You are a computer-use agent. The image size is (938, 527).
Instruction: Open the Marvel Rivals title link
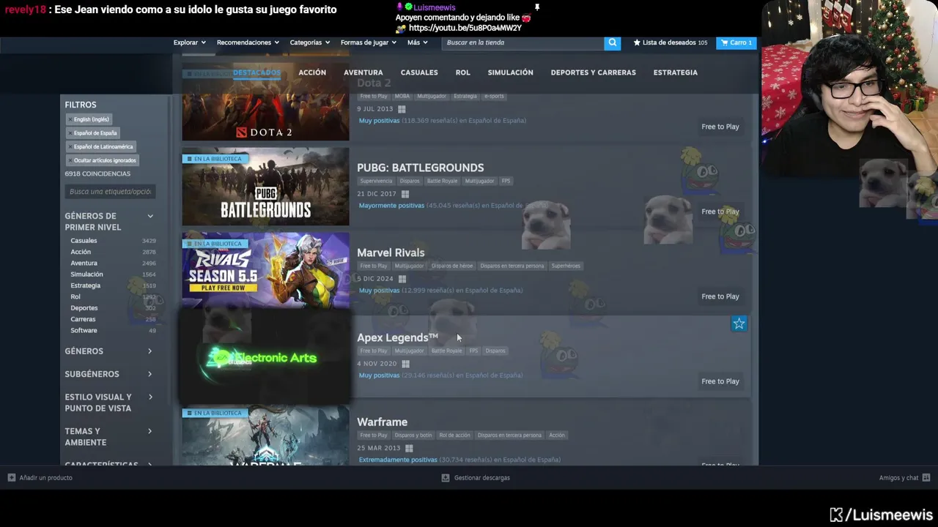391,253
